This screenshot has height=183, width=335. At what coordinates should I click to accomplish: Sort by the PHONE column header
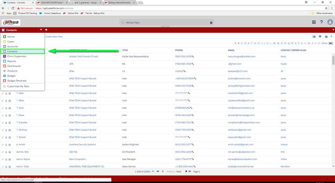pyautogui.click(x=179, y=50)
